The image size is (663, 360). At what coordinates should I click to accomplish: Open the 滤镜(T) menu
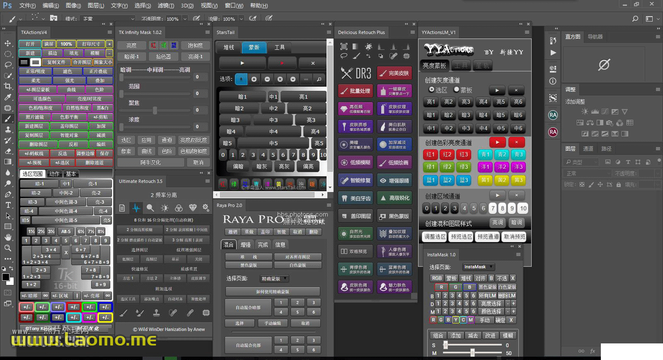tap(166, 5)
